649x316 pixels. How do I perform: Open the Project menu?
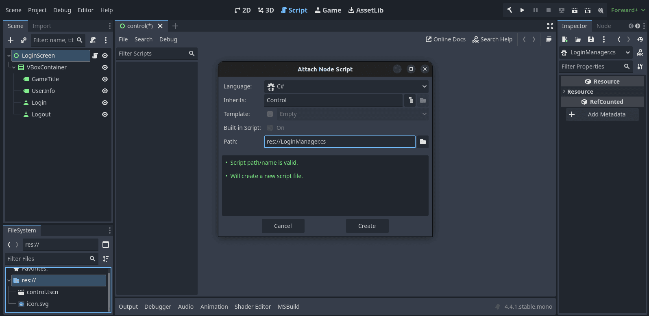click(37, 10)
